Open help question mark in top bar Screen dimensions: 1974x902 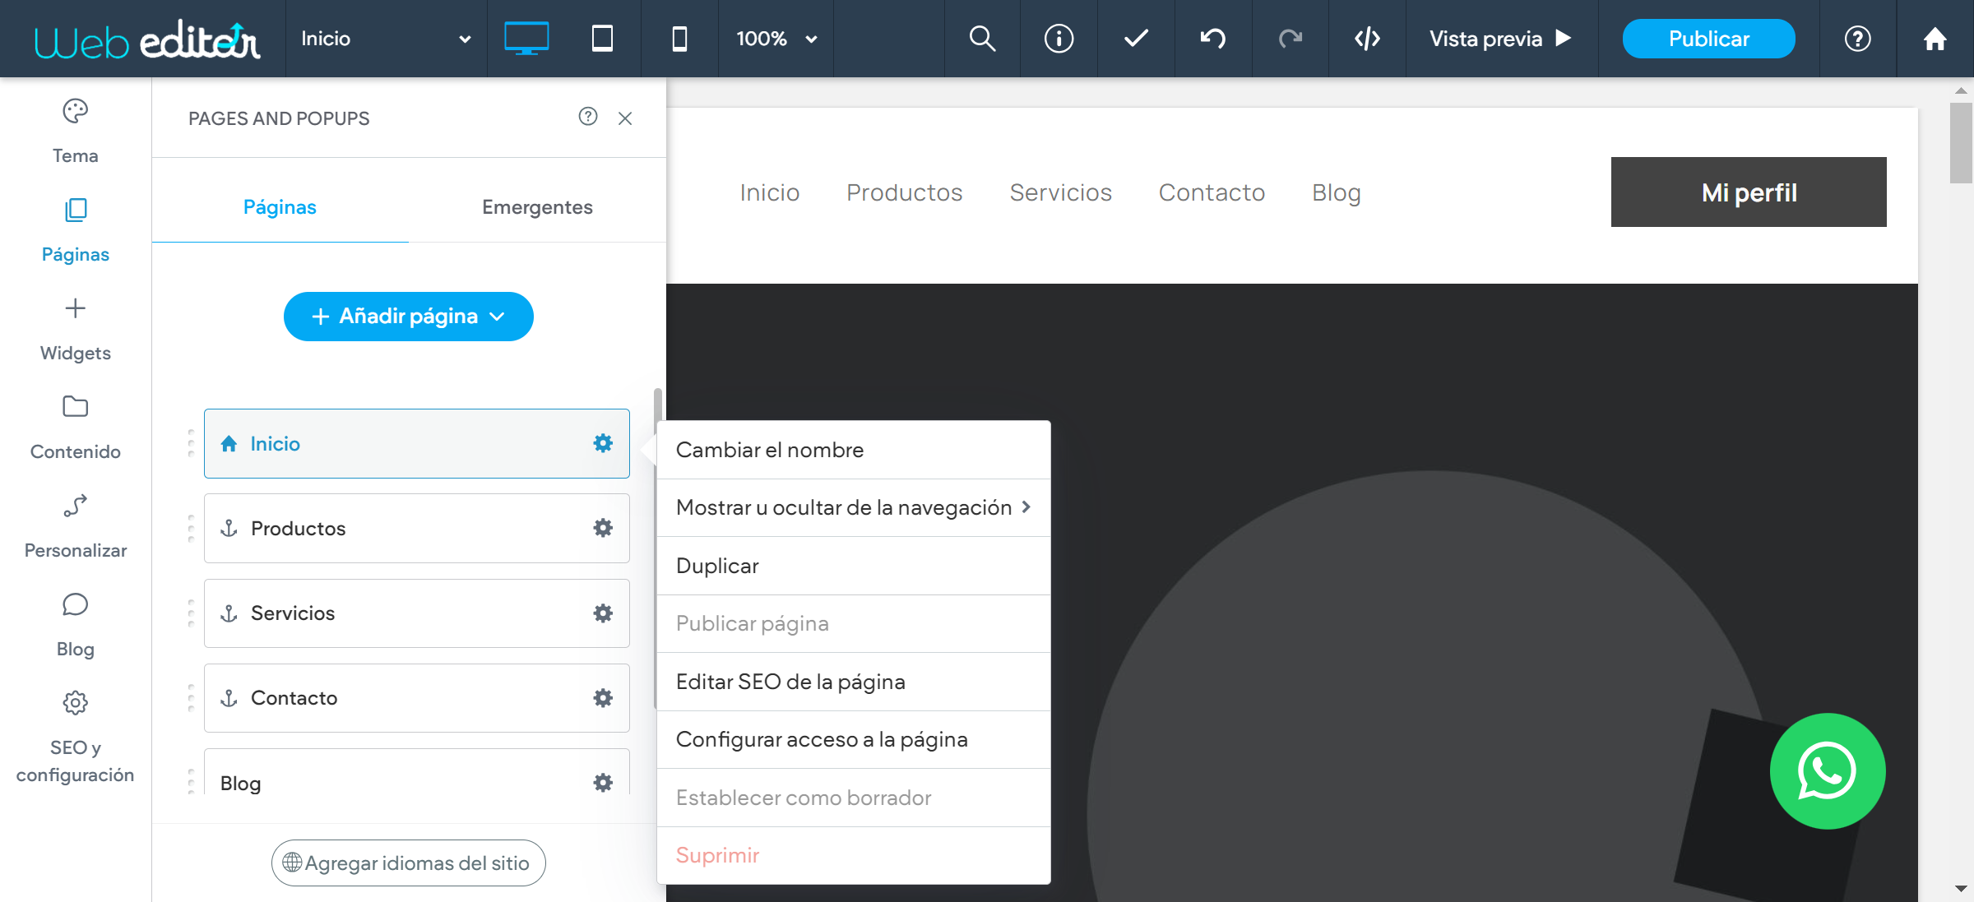click(1857, 39)
